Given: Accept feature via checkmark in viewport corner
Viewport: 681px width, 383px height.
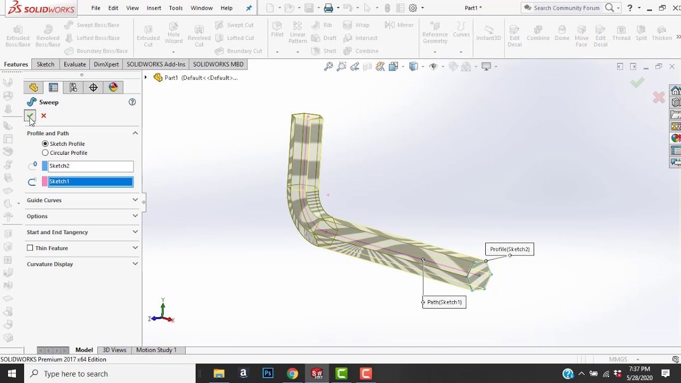Looking at the screenshot, I should [637, 82].
